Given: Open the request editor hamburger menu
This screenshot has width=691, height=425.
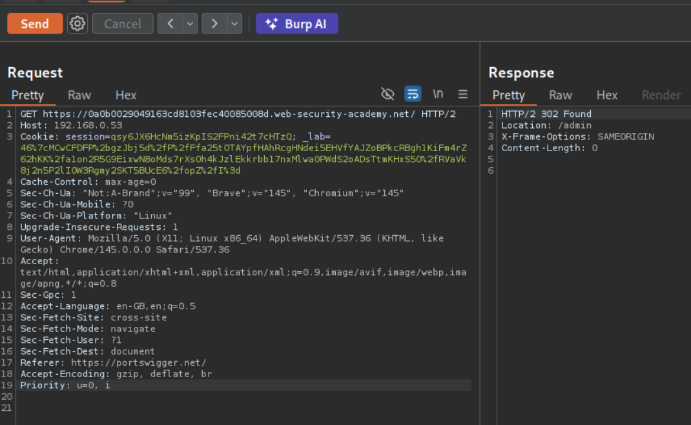Looking at the screenshot, I should (463, 94).
